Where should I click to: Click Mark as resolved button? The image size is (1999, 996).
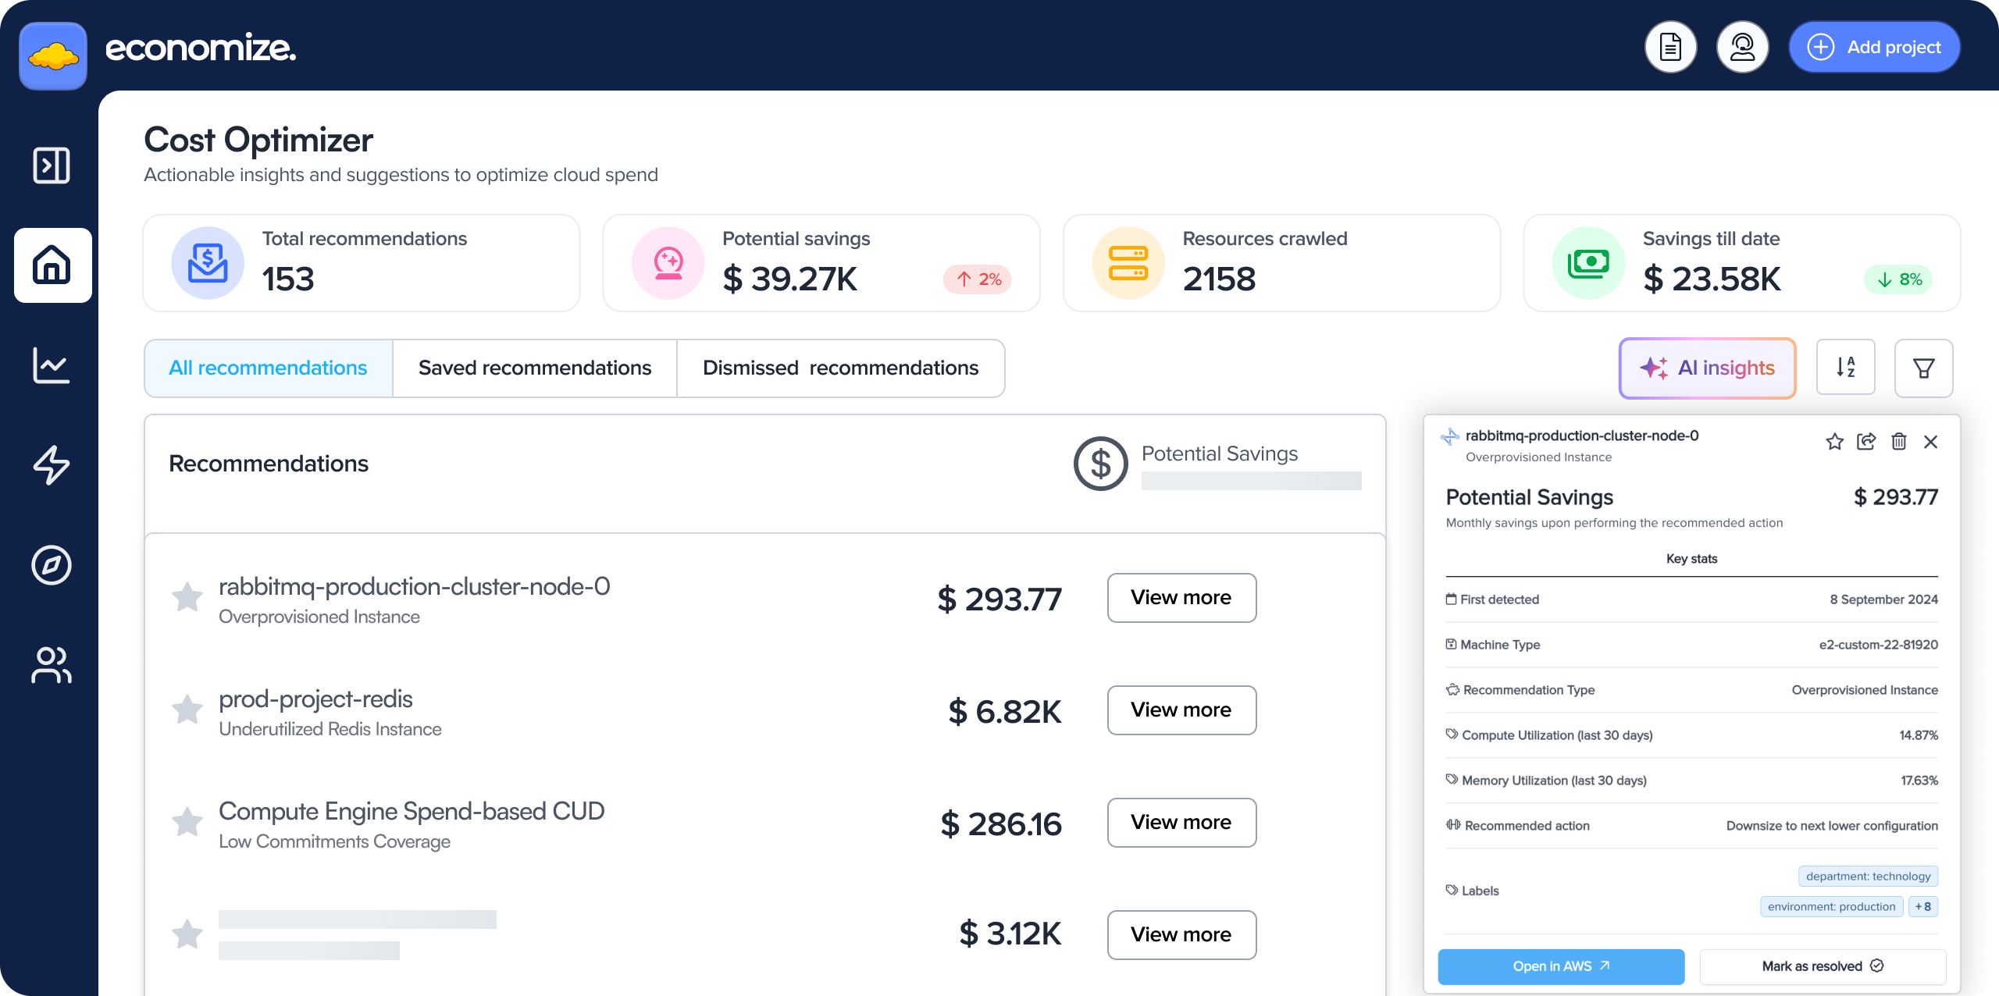point(1822,966)
